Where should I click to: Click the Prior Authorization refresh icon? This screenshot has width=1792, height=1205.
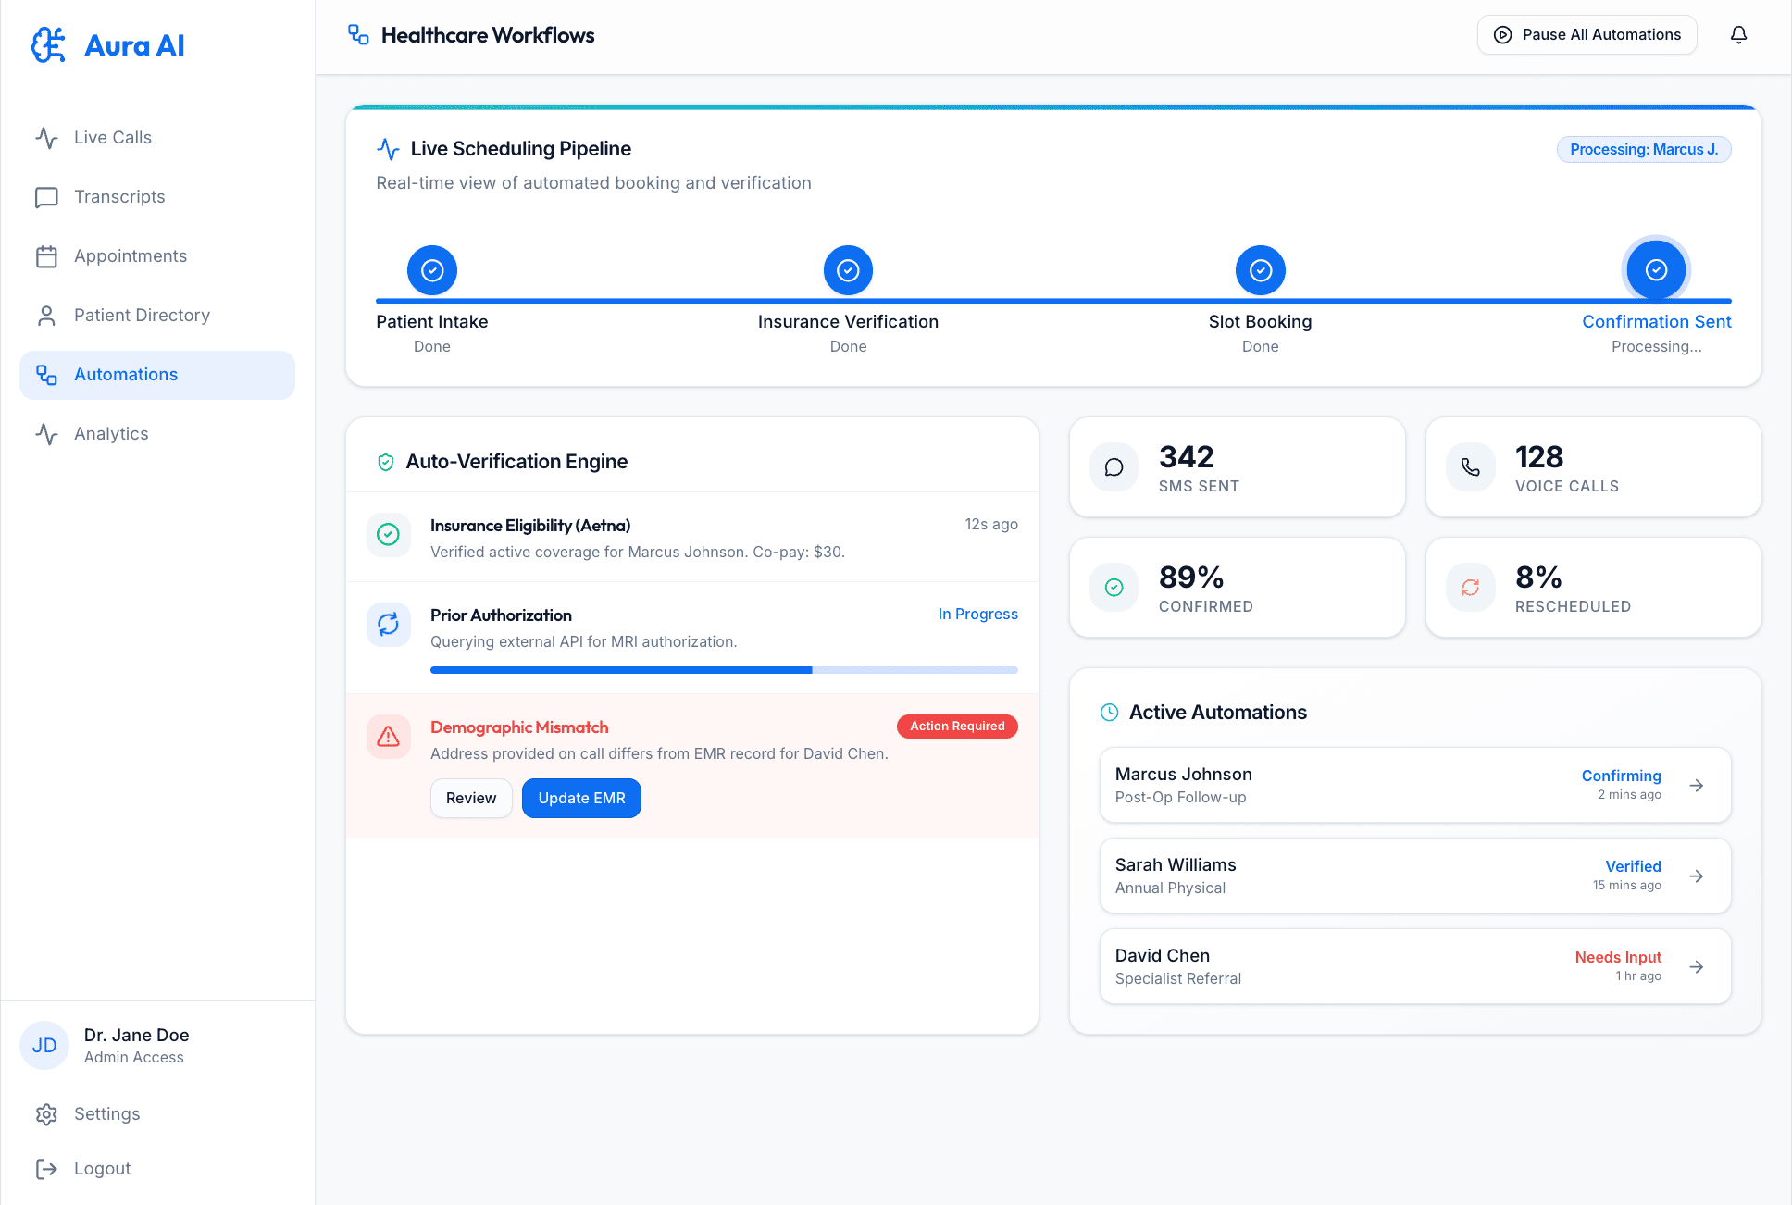click(x=388, y=625)
